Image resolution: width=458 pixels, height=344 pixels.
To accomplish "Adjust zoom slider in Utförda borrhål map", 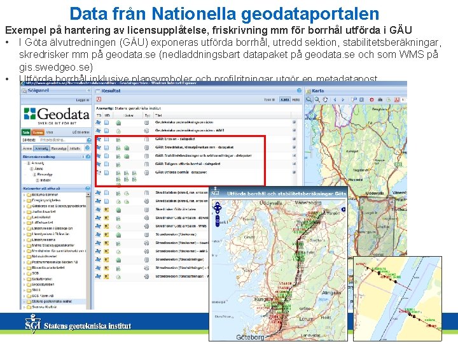I will coord(218,221).
